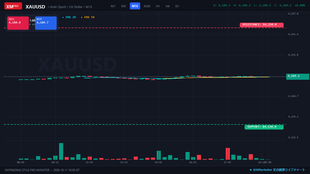This screenshot has height=174, width=310.
Task: Click the 13:15 time axis label
Action: 124,162
